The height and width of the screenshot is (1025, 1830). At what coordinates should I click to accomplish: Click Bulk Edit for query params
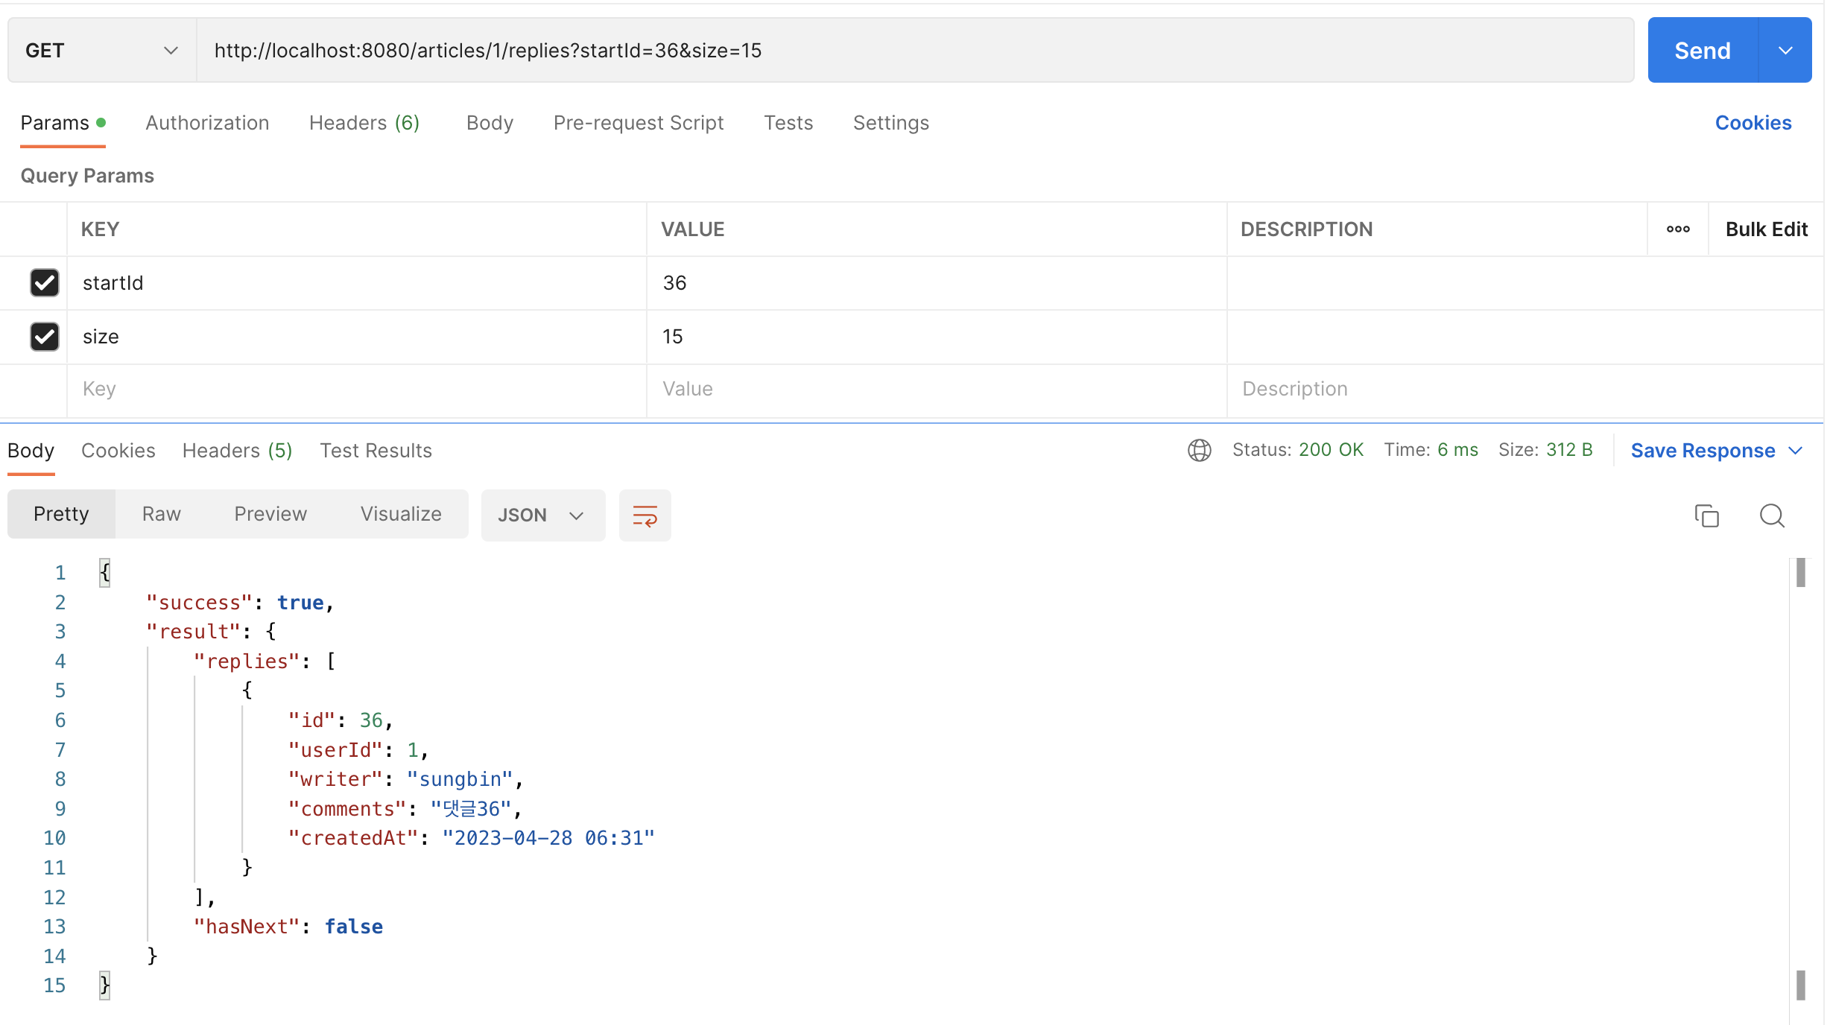1766,229
